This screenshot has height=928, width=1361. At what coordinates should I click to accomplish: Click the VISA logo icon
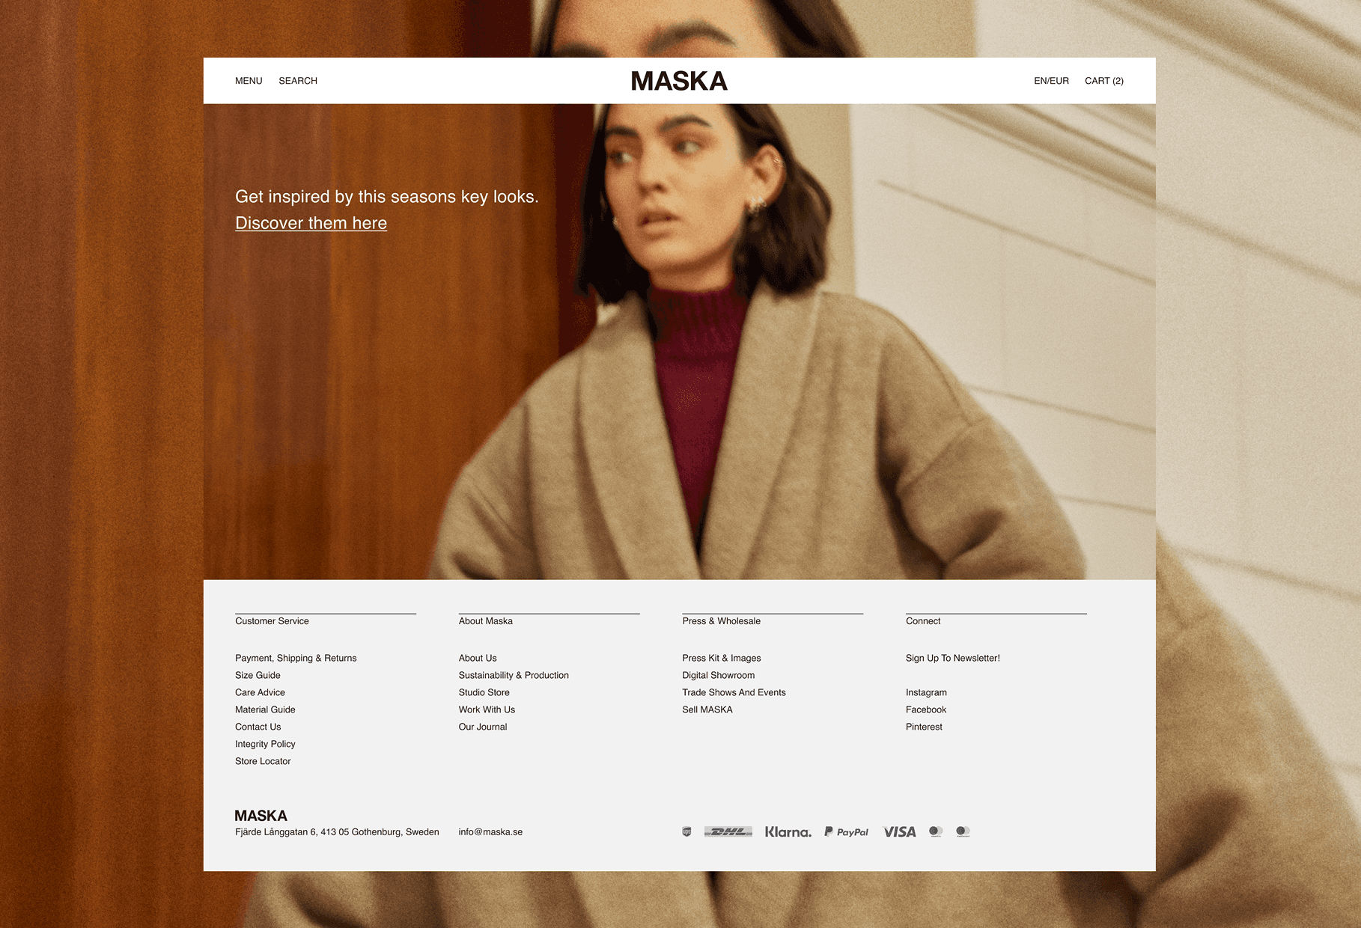tap(899, 831)
